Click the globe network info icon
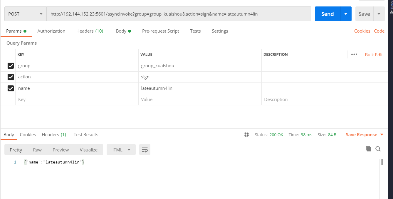This screenshot has height=199, width=393. [x=246, y=135]
